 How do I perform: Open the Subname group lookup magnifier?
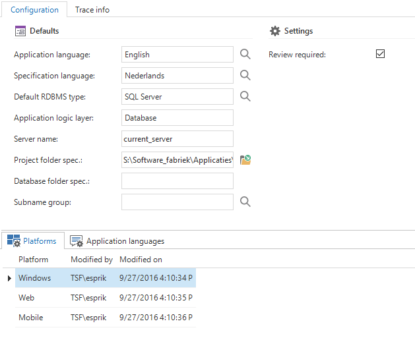245,202
